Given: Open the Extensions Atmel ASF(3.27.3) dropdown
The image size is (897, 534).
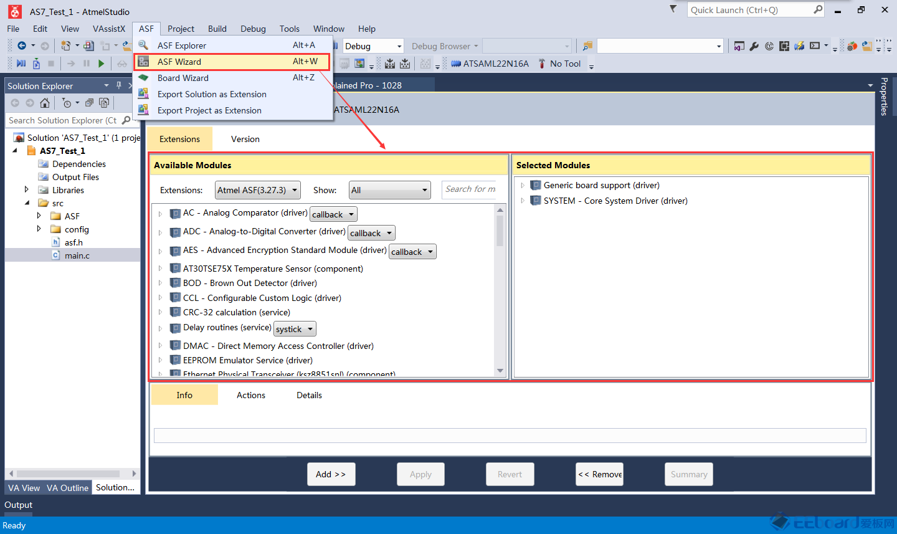Looking at the screenshot, I should coord(257,190).
